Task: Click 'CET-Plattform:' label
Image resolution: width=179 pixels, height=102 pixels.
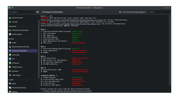Action: point(50,58)
